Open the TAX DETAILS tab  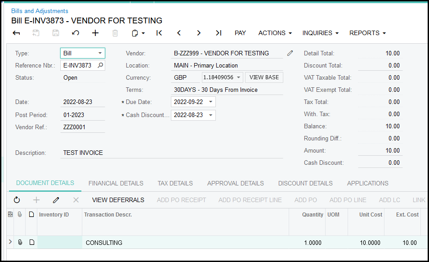(175, 183)
